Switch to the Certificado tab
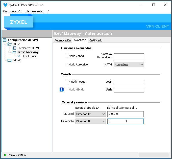Image resolution: width=172 pixels, height=159 pixels. click(95, 40)
